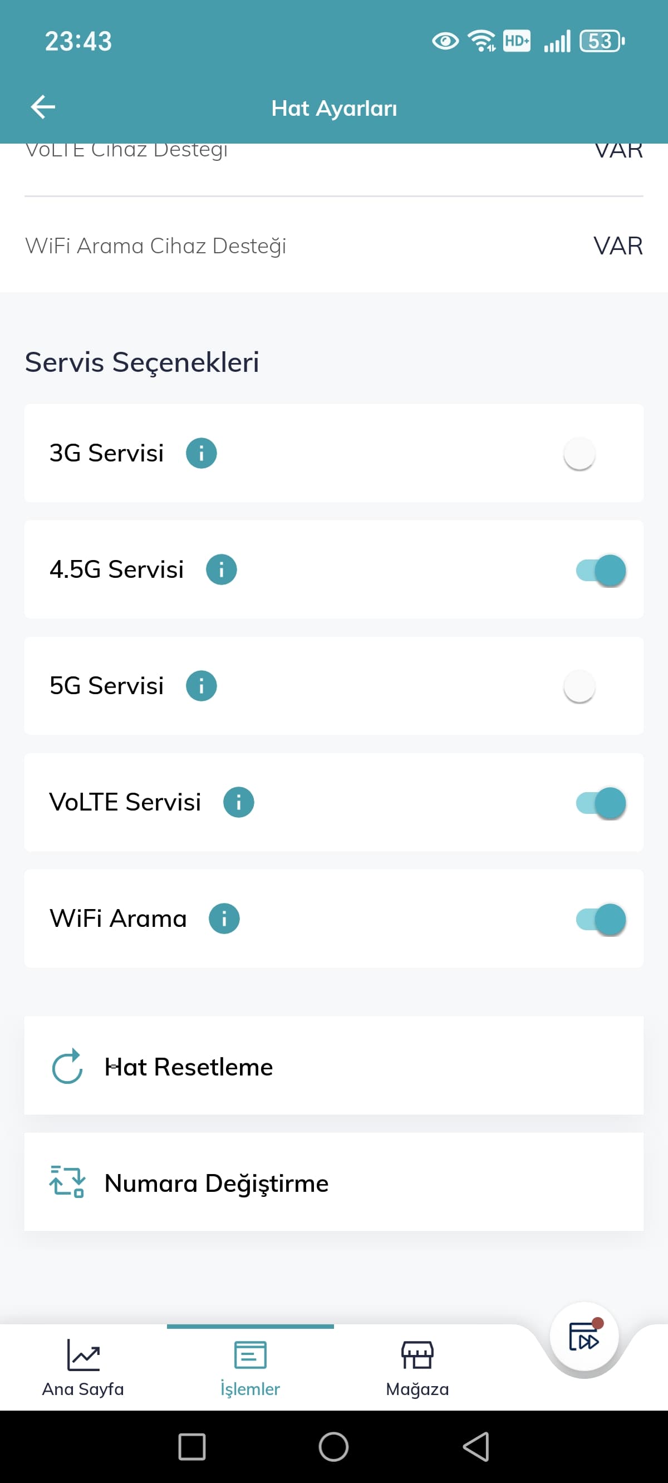Select the İşlemler tab

tap(250, 1367)
